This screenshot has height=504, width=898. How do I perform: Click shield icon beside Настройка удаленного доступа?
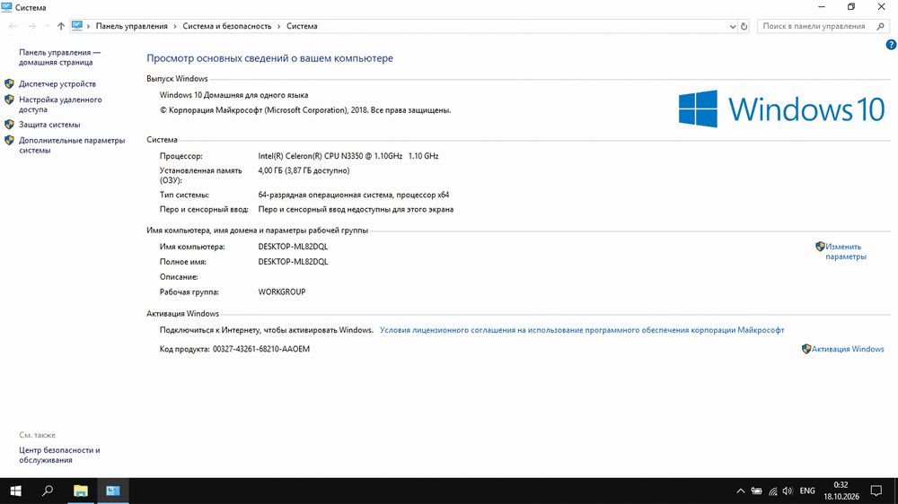coord(9,100)
